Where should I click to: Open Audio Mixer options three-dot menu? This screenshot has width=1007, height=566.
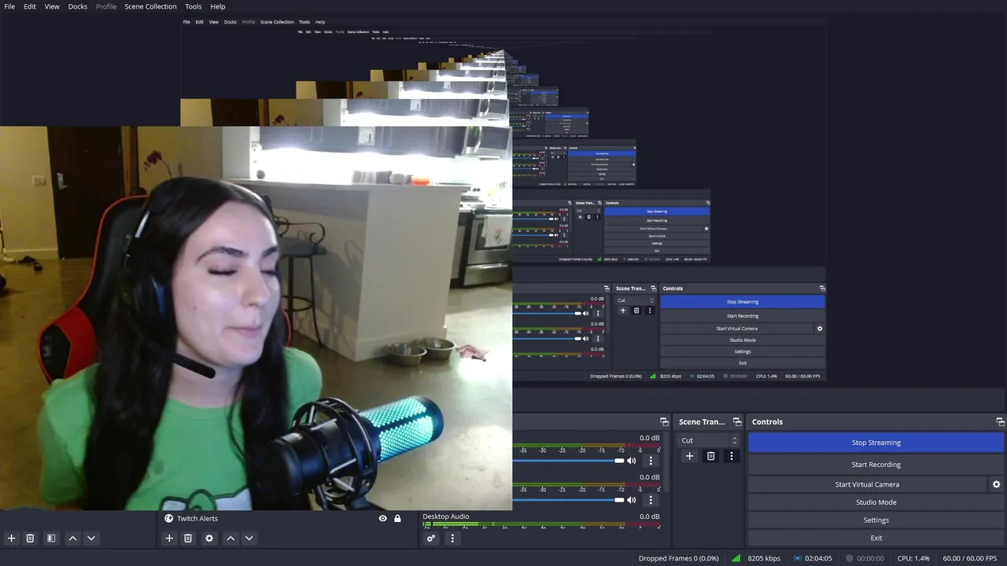click(452, 538)
